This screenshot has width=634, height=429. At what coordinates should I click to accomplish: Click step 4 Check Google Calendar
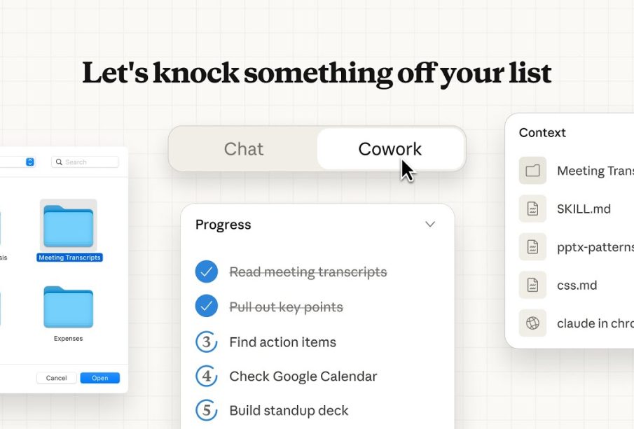point(303,377)
